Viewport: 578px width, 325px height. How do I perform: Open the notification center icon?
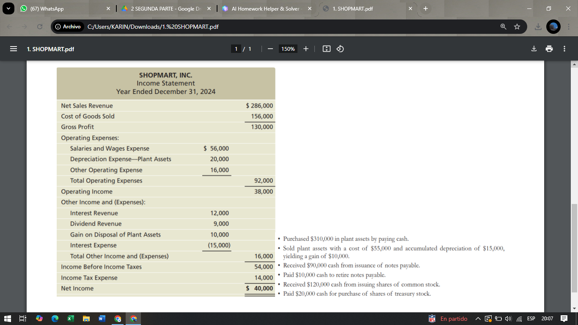564,319
